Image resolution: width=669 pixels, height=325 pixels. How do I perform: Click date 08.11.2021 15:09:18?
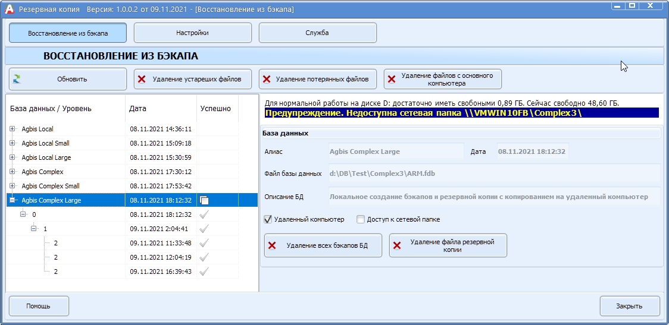pyautogui.click(x=161, y=143)
